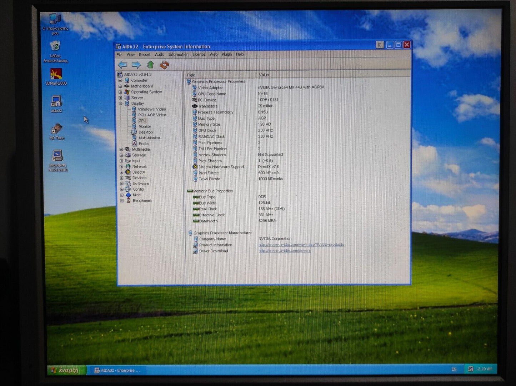This screenshot has height=386, width=516.
Task: Open the NVIDIA Driver Download link
Action: (285, 251)
